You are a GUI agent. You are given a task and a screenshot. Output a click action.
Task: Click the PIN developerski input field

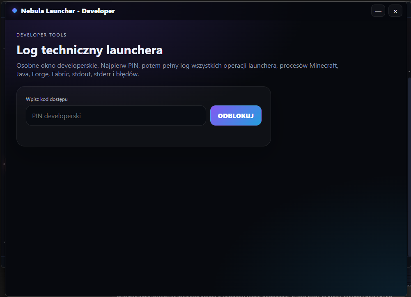click(x=116, y=116)
